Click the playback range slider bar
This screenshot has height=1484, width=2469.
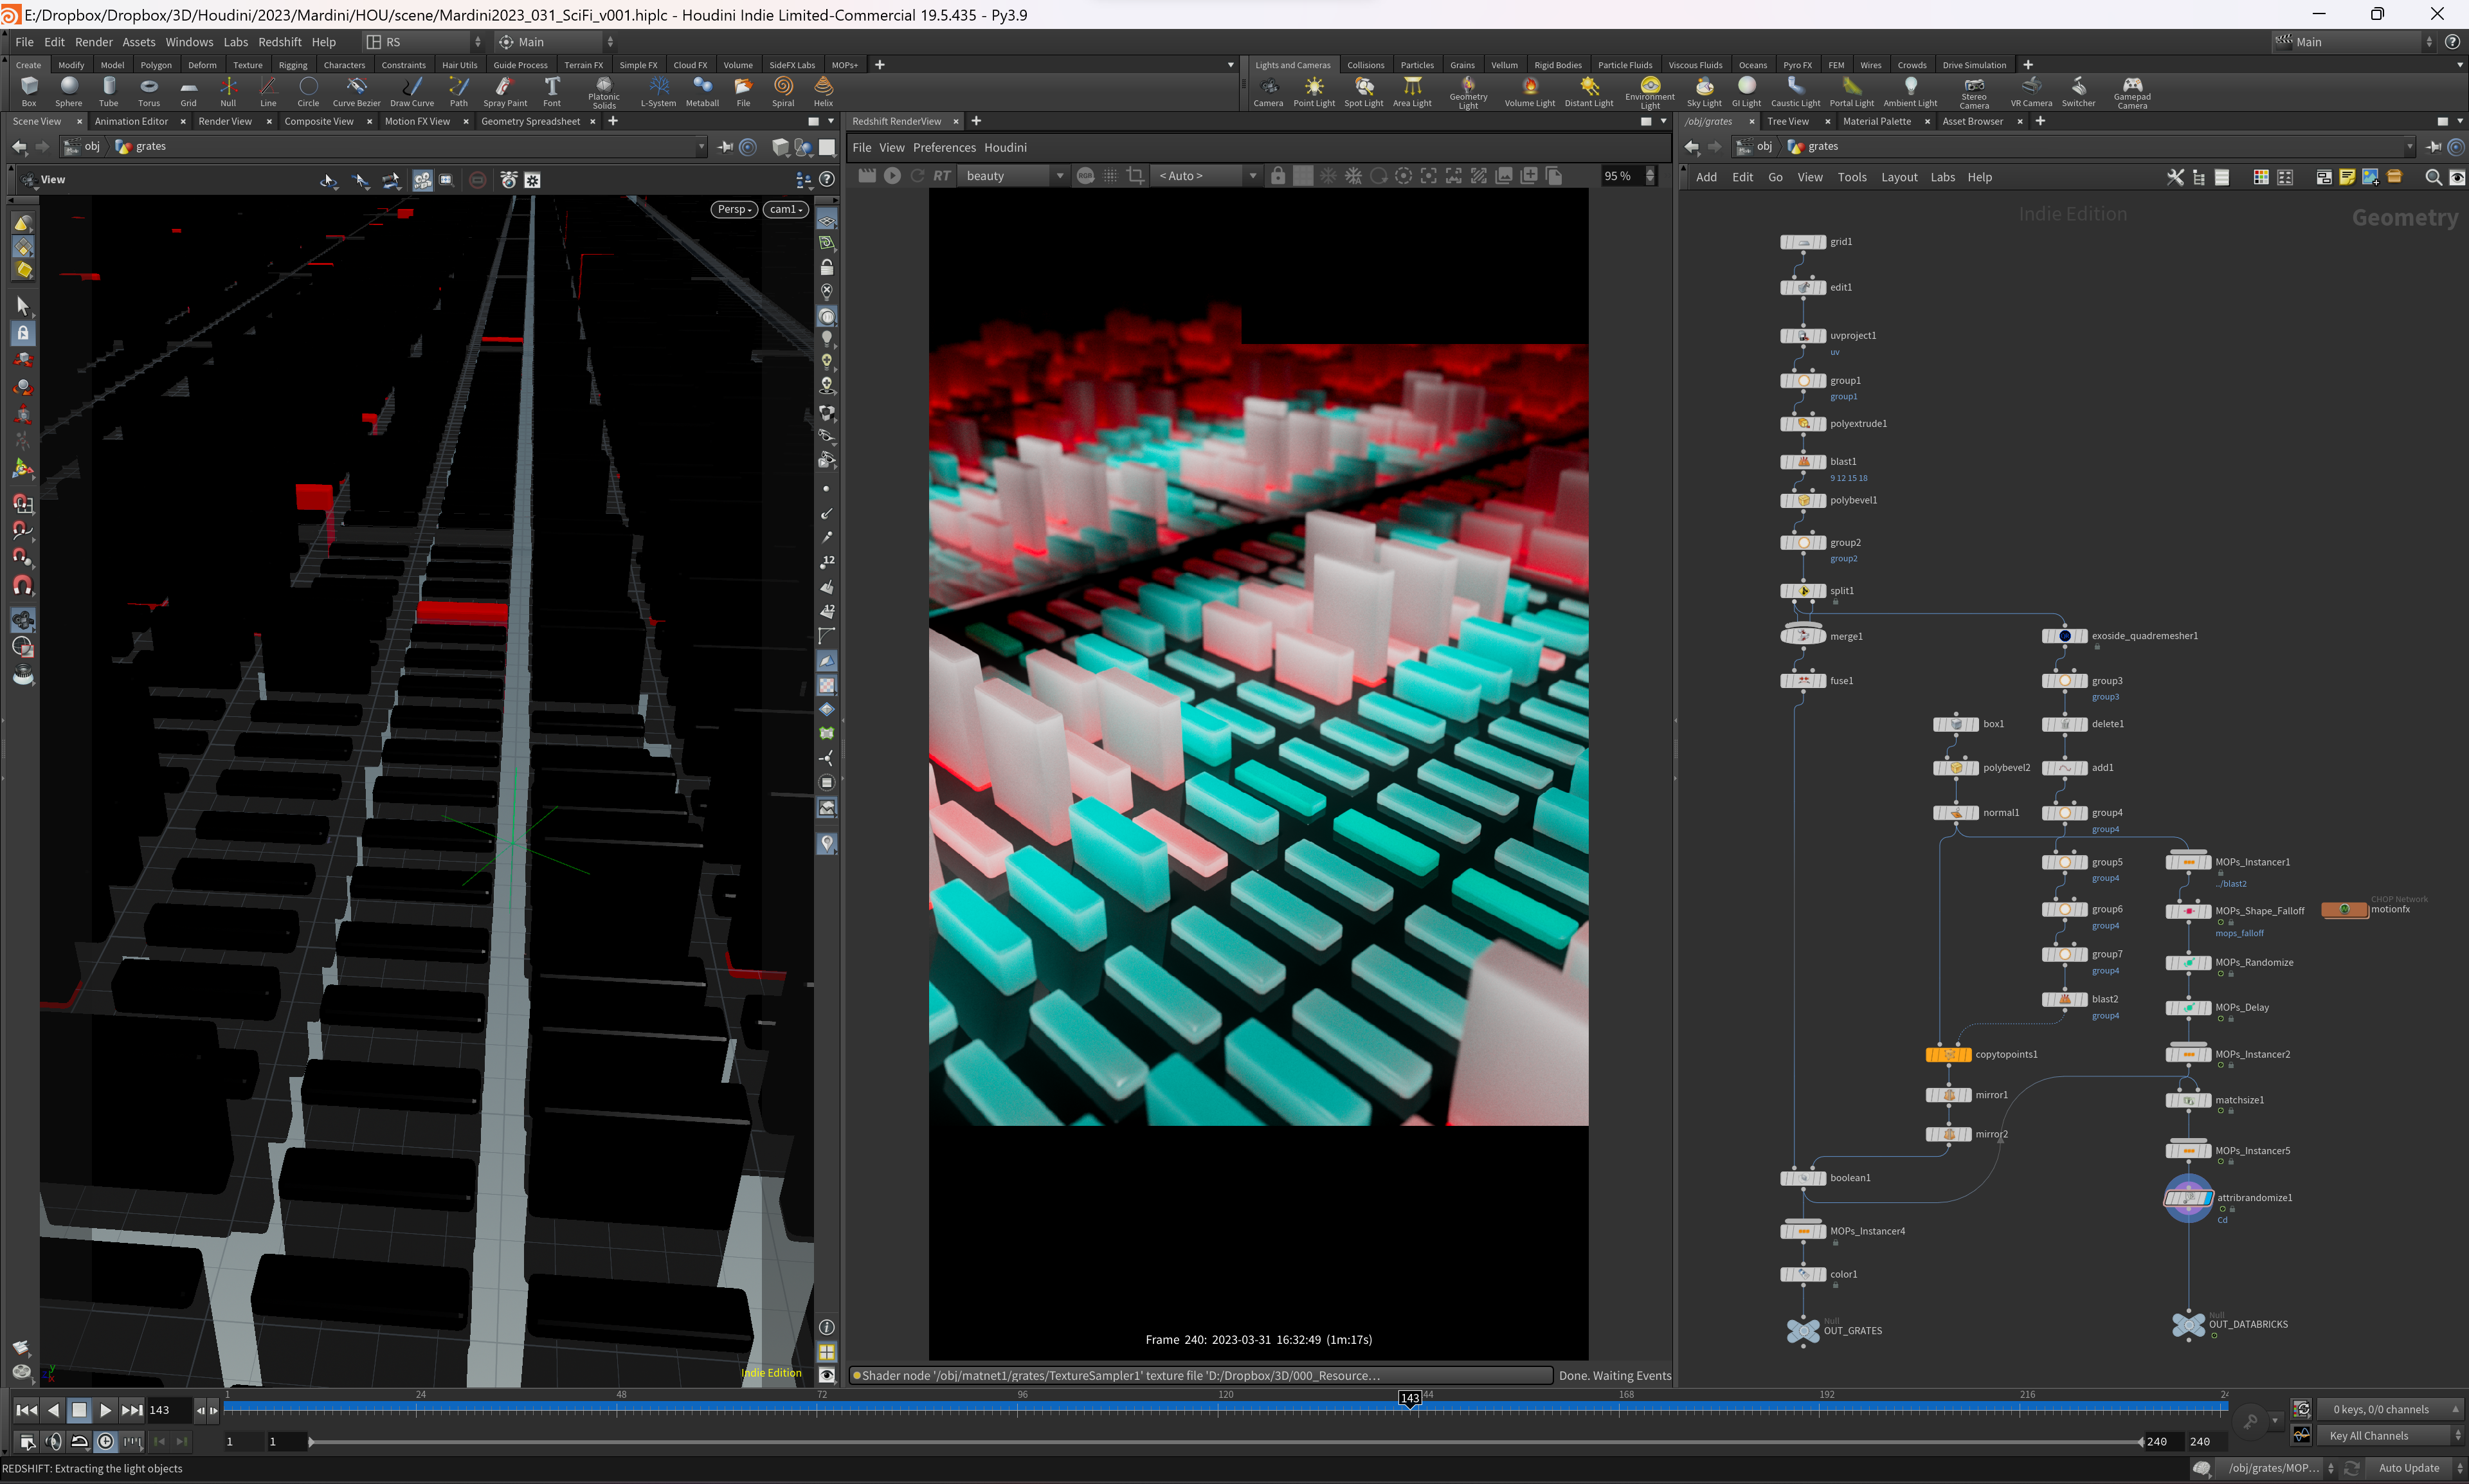coord(1226,1441)
